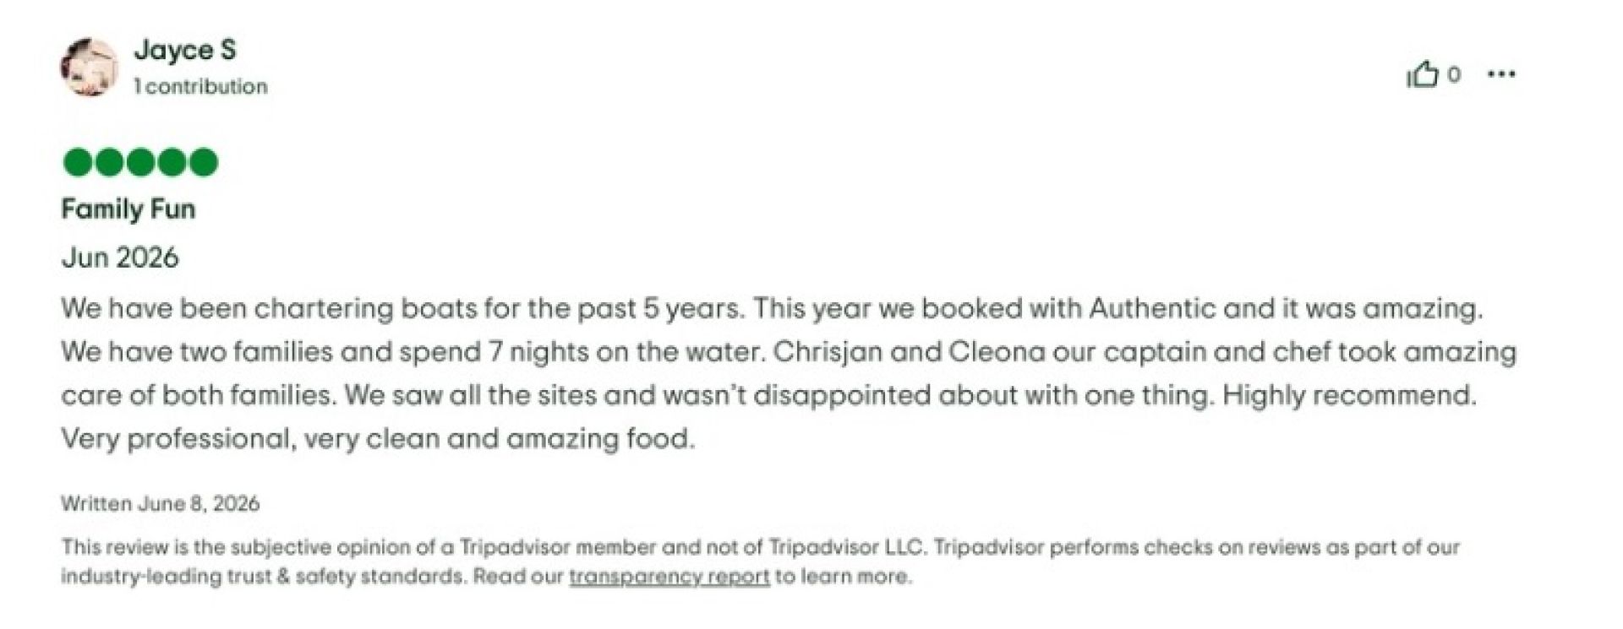The width and height of the screenshot is (1623, 629).
Task: Open the 'Family Fun' review title
Action: pos(128,209)
